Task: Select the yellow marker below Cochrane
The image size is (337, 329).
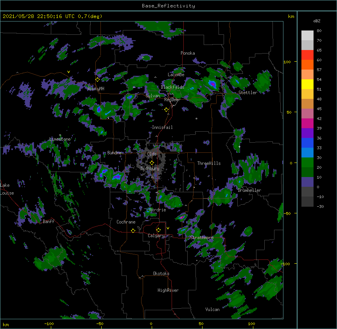Action: [133, 231]
